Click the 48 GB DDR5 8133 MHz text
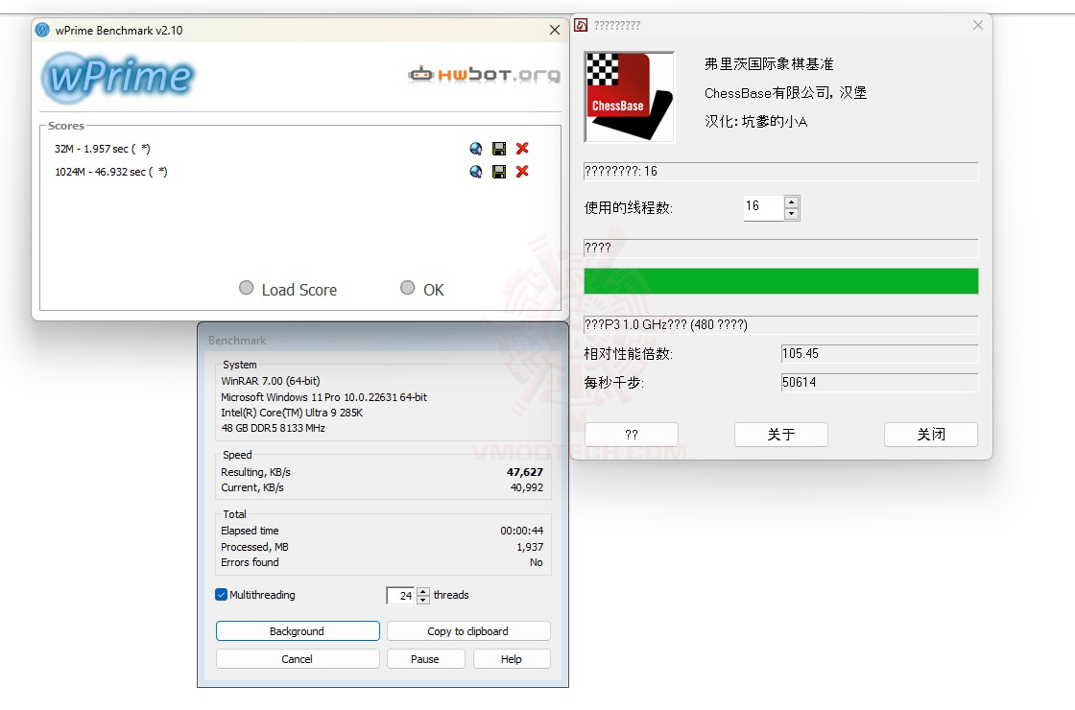This screenshot has width=1075, height=710. (x=273, y=428)
